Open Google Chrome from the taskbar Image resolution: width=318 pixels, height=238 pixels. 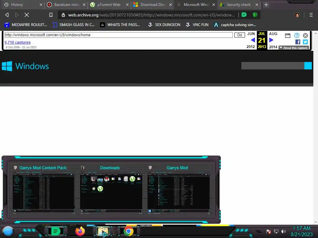128,231
